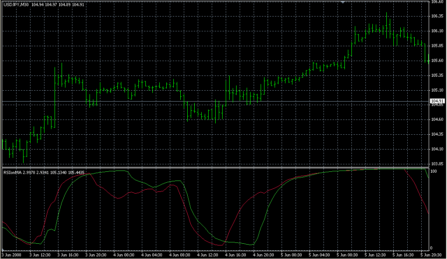Select the 106.60 price axis label

point(437,2)
